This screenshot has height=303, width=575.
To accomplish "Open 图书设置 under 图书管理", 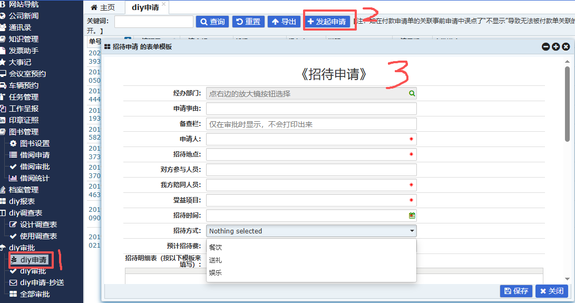I will [35, 143].
